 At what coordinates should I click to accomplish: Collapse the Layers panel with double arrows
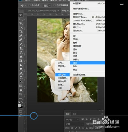pyautogui.click(x=100, y=111)
